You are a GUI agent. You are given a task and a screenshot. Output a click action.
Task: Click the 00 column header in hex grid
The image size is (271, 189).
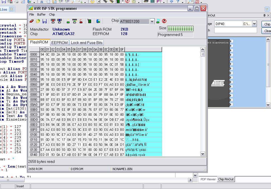click(42, 50)
